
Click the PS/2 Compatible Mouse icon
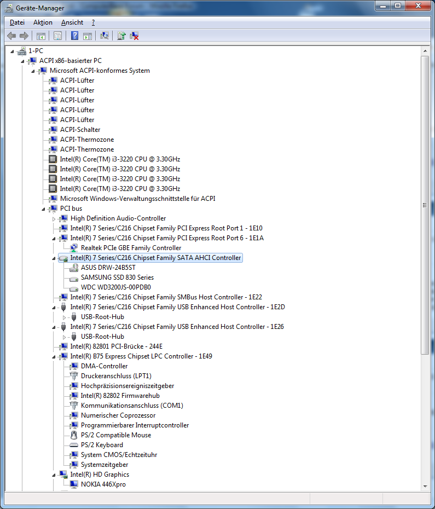tap(74, 435)
